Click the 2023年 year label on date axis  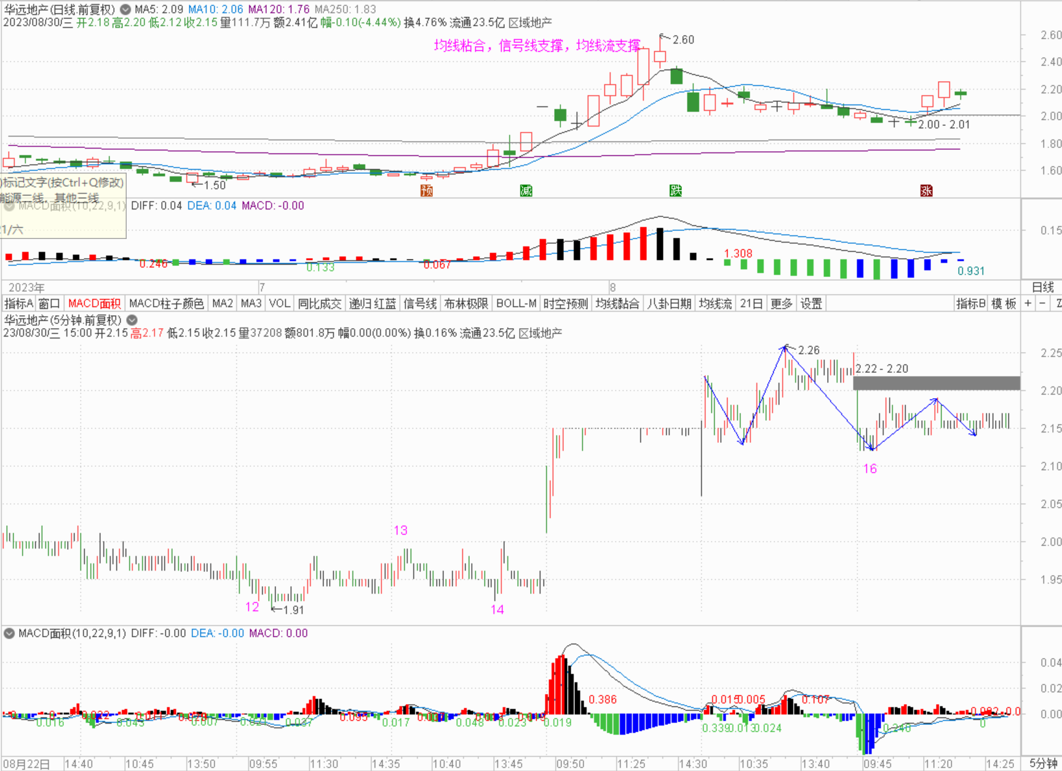click(26, 288)
